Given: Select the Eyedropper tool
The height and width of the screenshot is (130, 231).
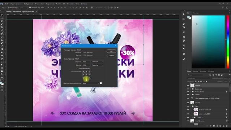Looking at the screenshot, I should point(2,30).
